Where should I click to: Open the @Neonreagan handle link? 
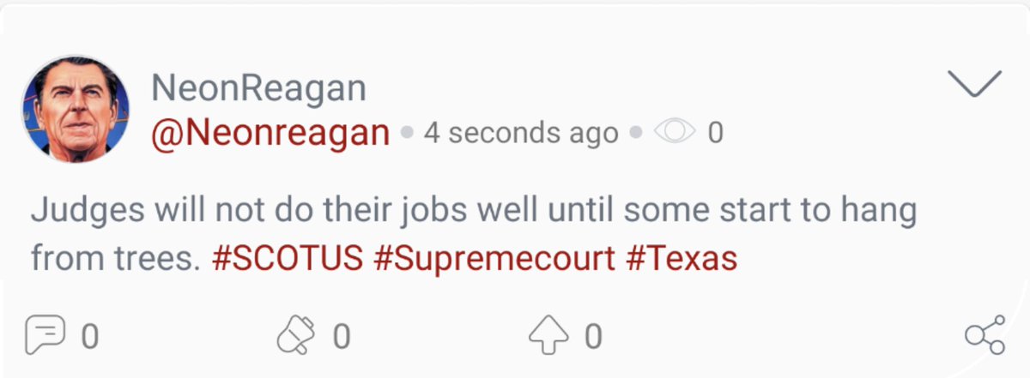tap(271, 133)
